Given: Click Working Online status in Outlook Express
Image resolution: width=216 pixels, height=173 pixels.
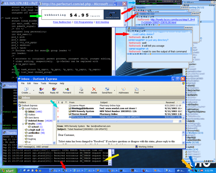Looking at the screenshot, I should tap(144, 147).
